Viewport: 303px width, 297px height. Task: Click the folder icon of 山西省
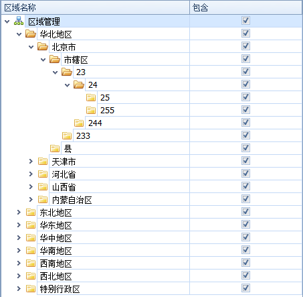43,187
